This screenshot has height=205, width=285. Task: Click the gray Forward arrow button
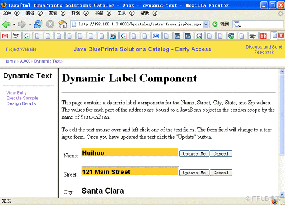22,24
